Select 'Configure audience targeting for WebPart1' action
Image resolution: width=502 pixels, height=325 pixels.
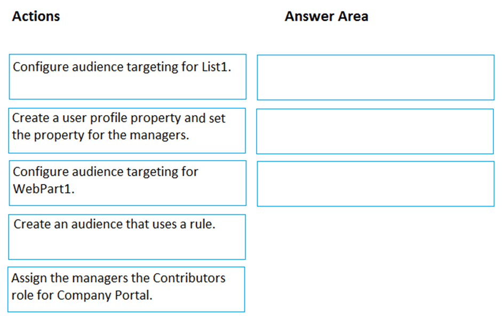click(x=128, y=183)
